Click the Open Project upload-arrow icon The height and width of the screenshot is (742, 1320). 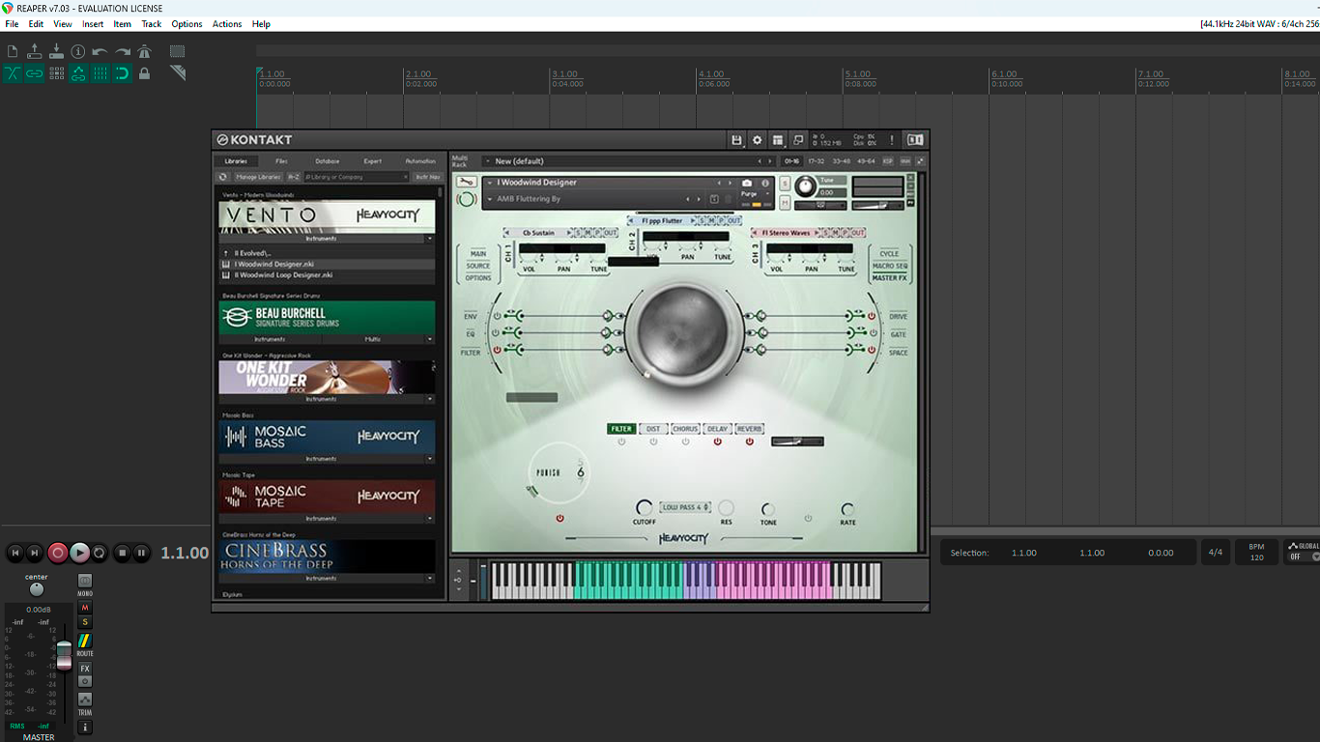[34, 51]
